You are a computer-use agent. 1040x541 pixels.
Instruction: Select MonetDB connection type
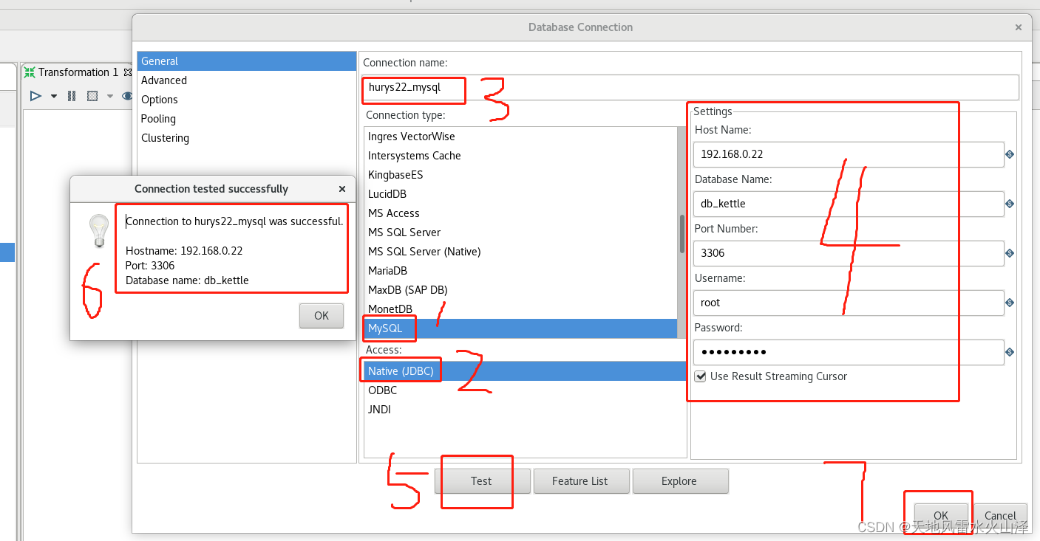520,309
